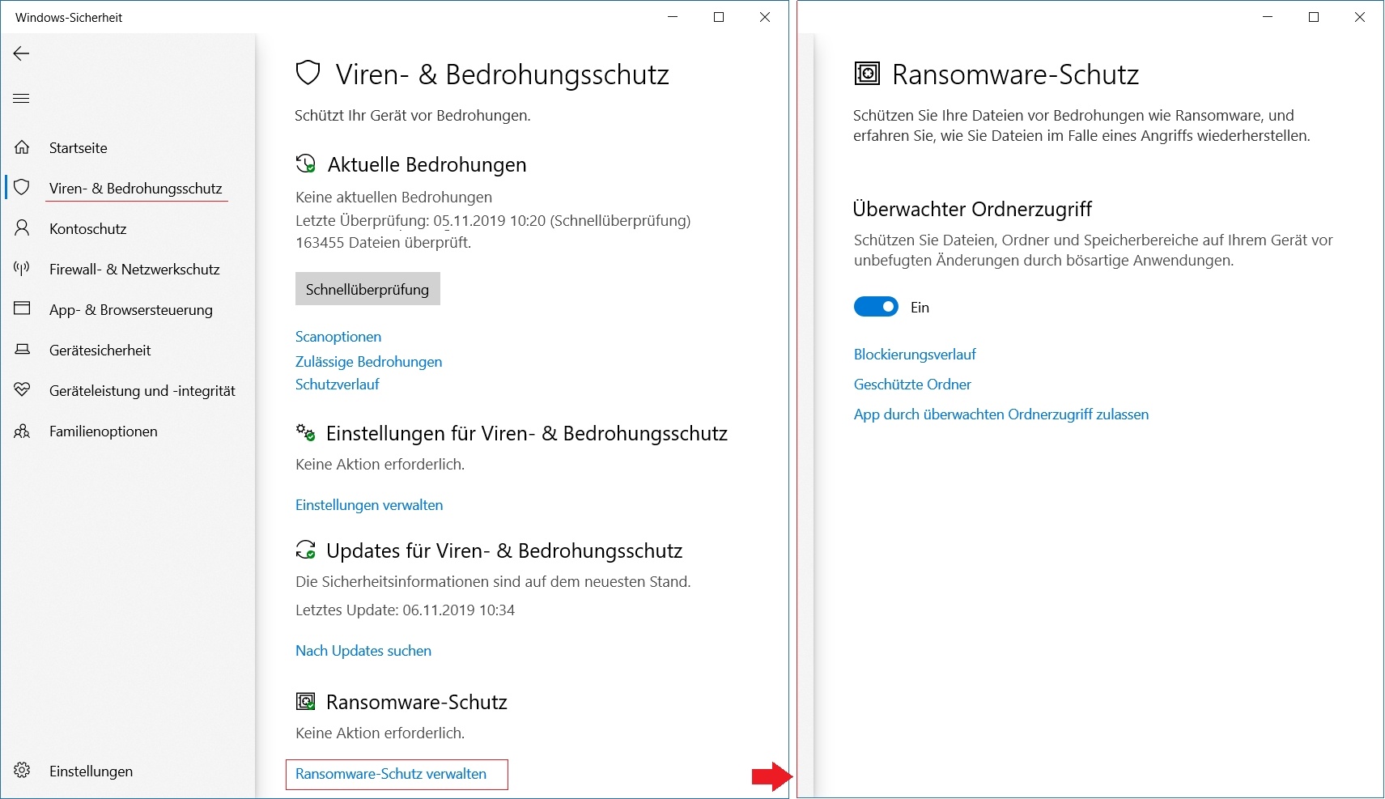1385x799 pixels.
Task: Start the Schnellüberprüfung scan
Action: pyautogui.click(x=367, y=289)
